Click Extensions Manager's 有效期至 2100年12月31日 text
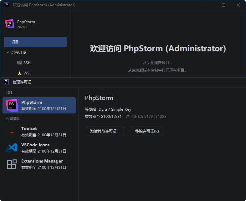The image size is (246, 201). [44, 168]
